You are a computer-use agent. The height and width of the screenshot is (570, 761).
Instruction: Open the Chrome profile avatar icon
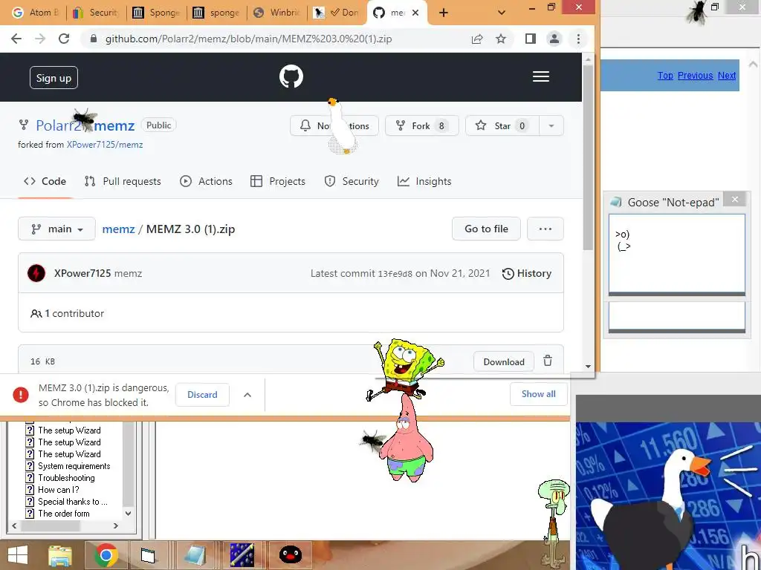[554, 39]
